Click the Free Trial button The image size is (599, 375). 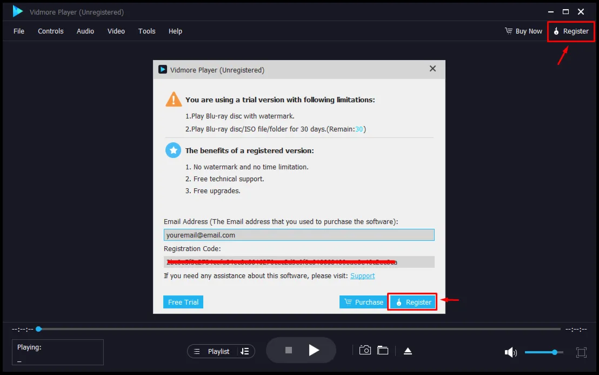183,302
